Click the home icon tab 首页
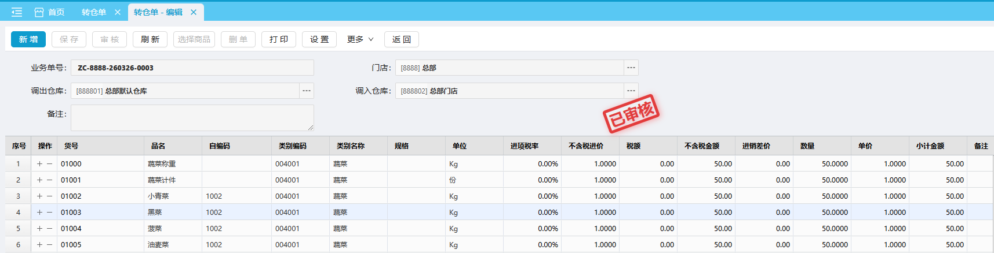Image resolution: width=994 pixels, height=253 pixels. pyautogui.click(x=49, y=12)
